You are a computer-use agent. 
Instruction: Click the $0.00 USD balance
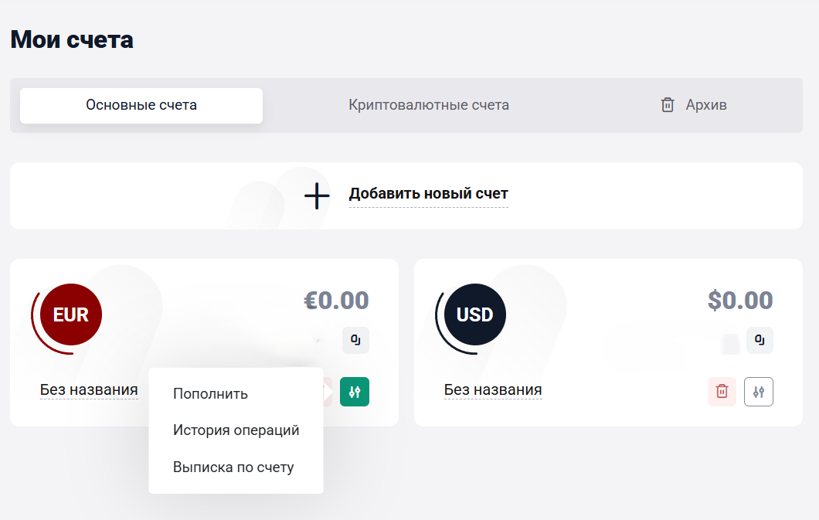point(740,300)
